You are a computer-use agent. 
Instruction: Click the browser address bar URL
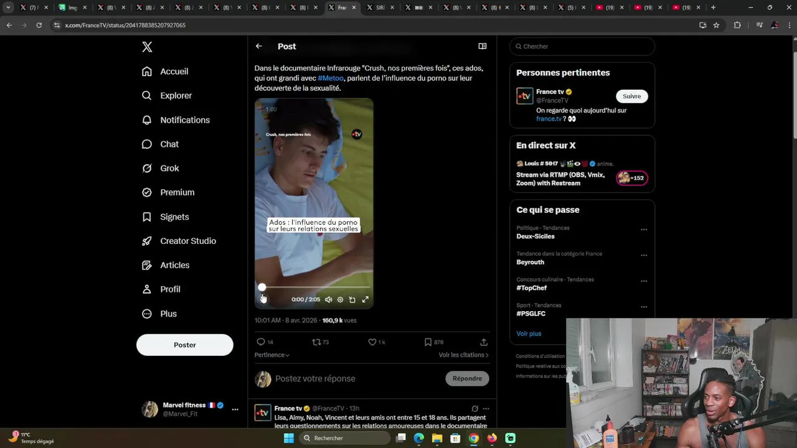click(x=125, y=26)
